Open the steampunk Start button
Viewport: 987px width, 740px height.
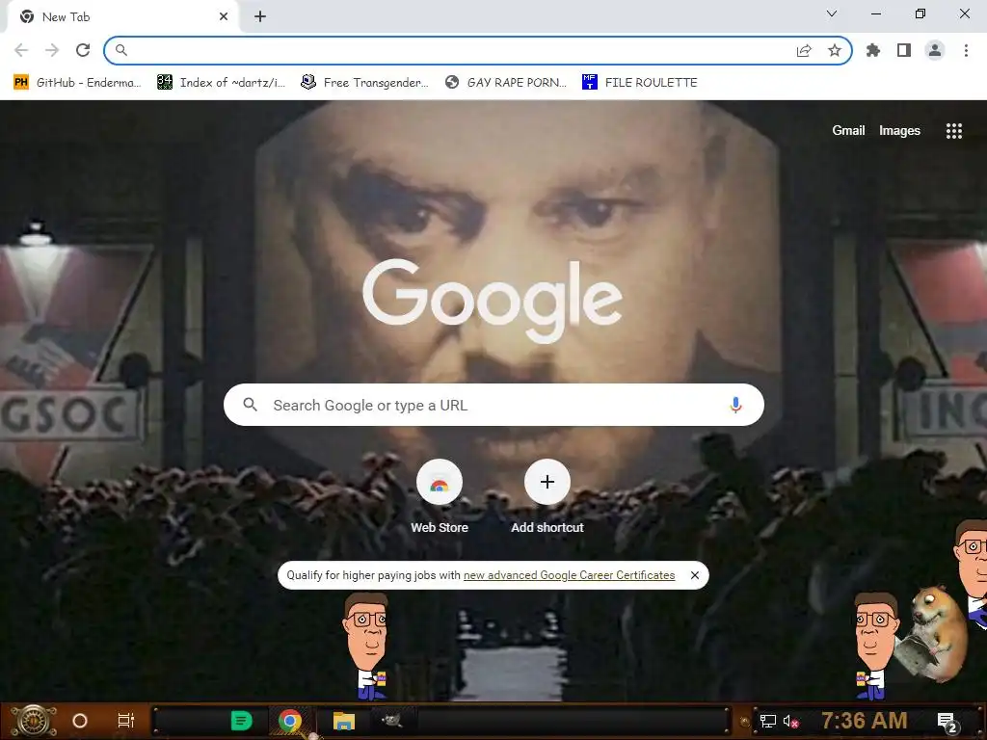pyautogui.click(x=34, y=721)
